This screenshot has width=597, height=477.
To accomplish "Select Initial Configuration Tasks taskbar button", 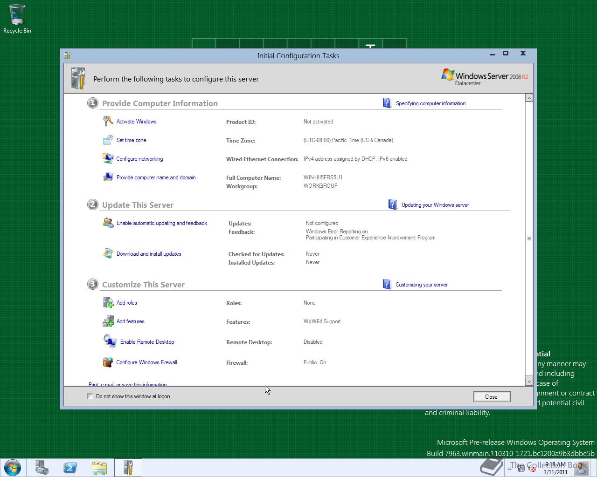I will [128, 468].
